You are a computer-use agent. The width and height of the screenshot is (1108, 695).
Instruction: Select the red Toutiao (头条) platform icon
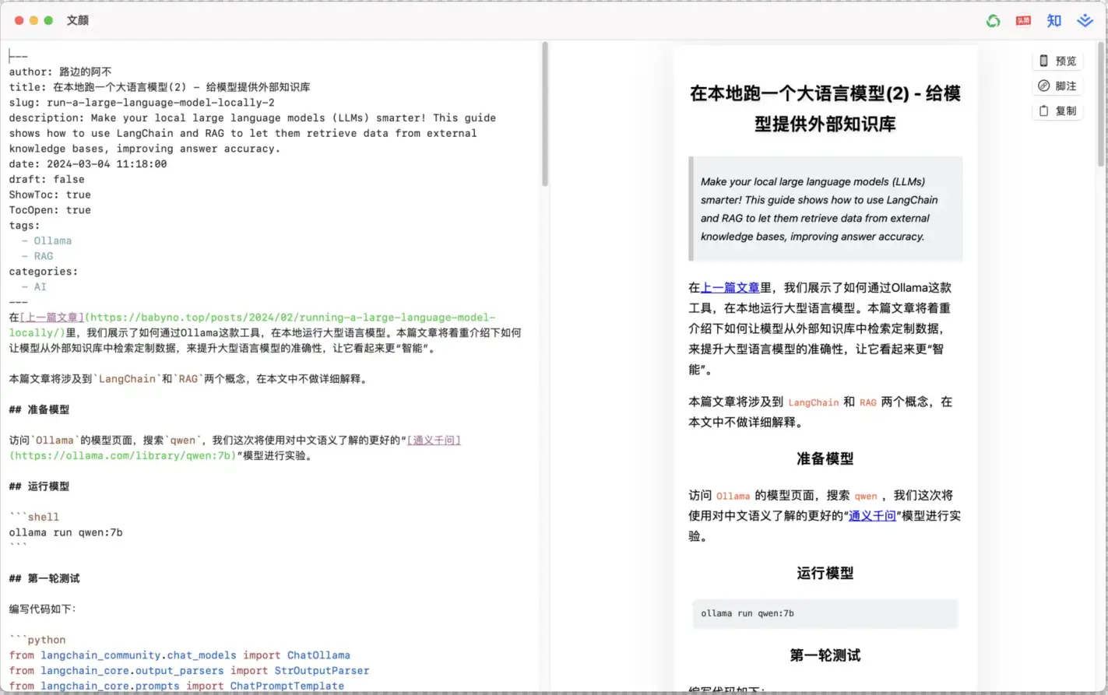1023,21
